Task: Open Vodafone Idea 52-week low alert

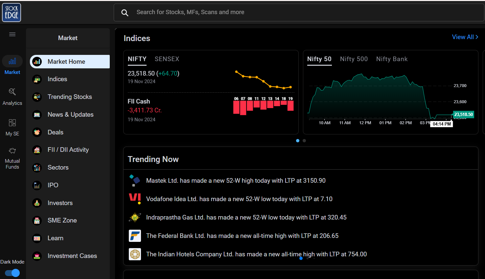Action: (x=239, y=199)
